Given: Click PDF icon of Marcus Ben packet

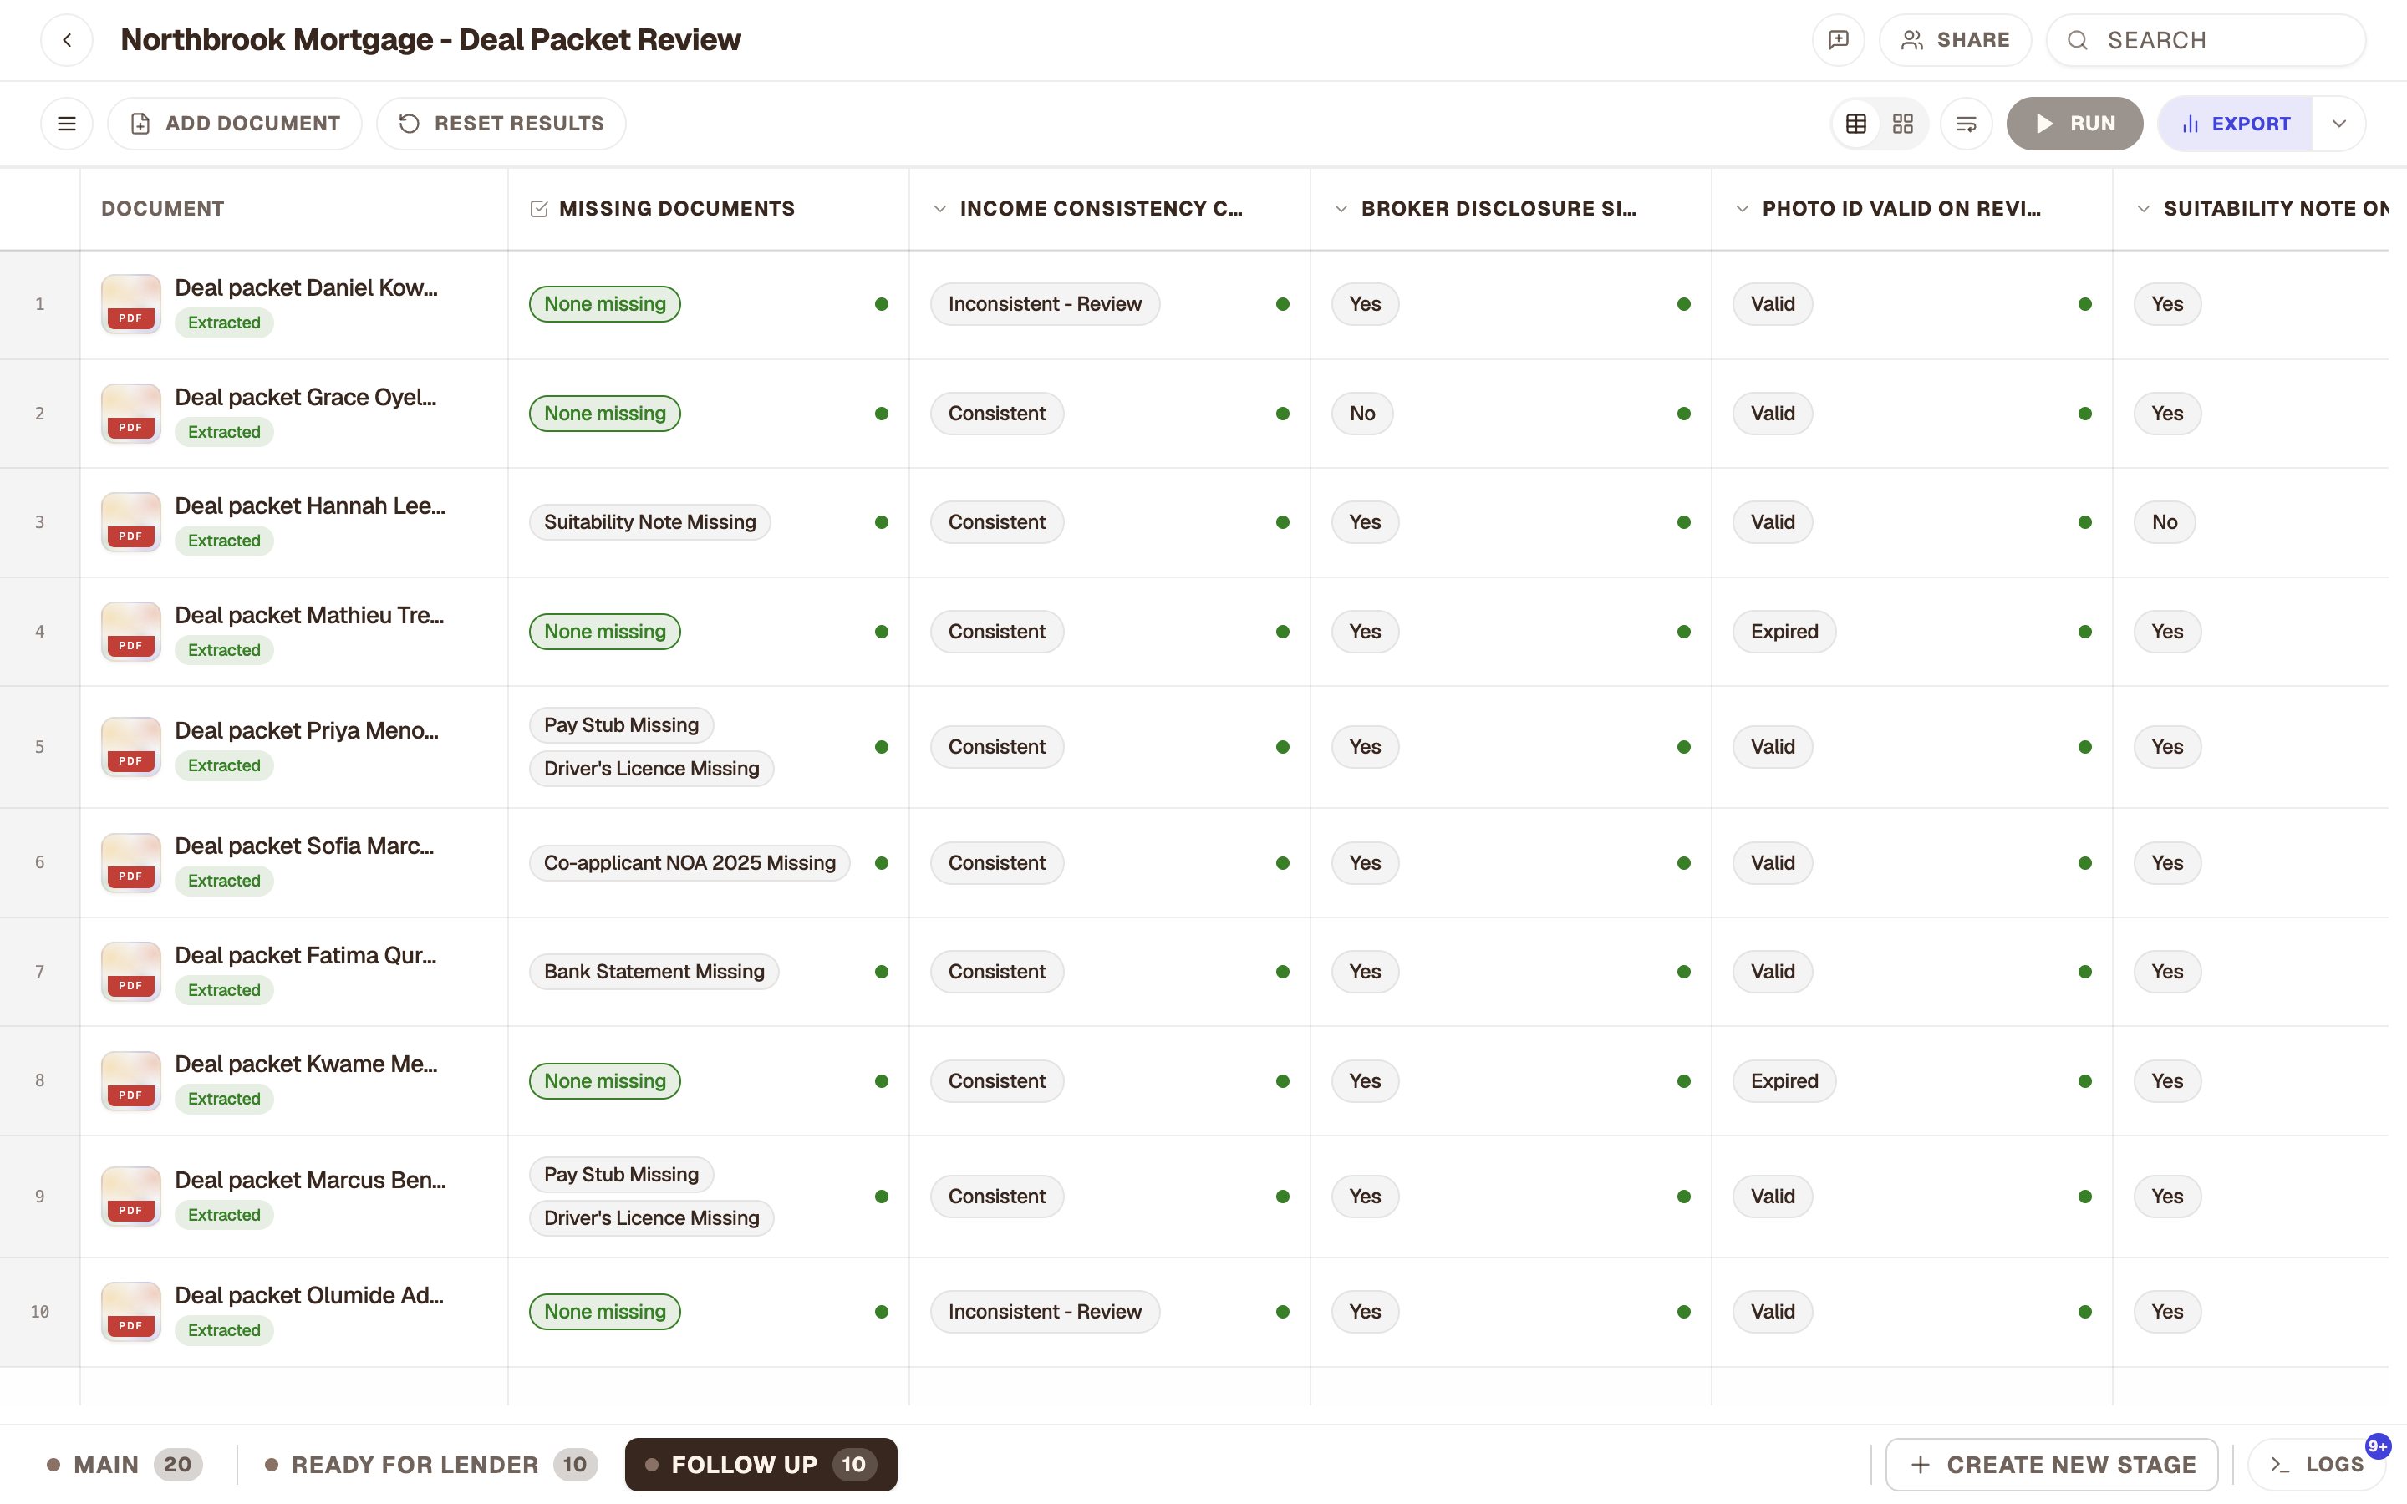Looking at the screenshot, I should [x=130, y=1196].
